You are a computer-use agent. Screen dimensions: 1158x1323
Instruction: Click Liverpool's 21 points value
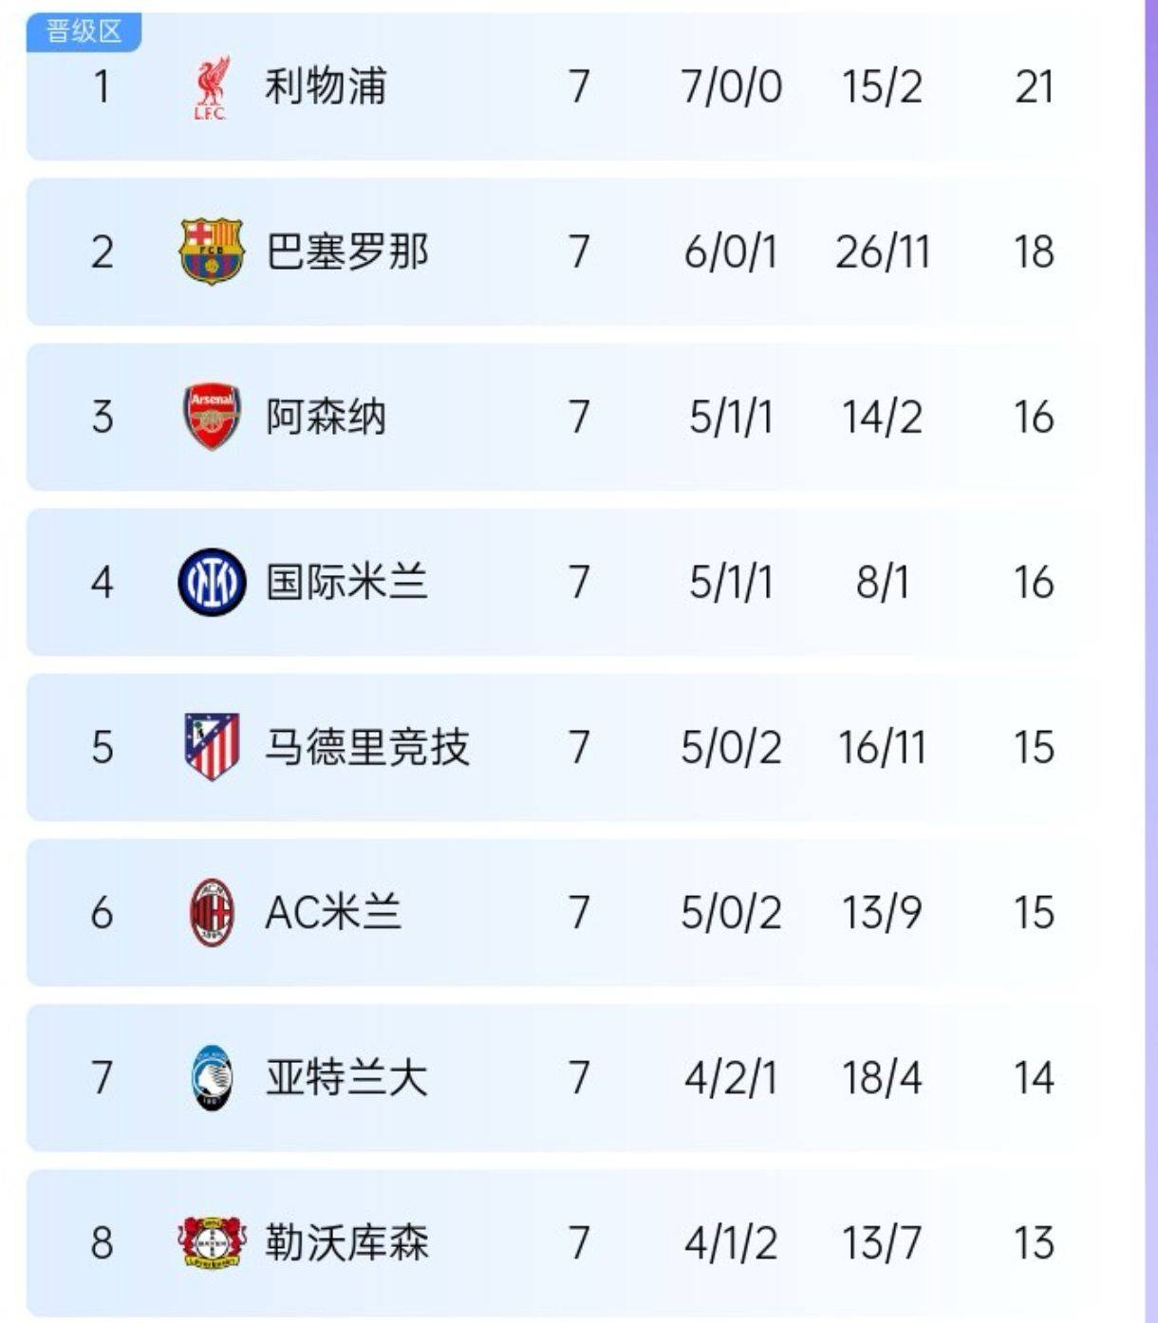[1035, 87]
